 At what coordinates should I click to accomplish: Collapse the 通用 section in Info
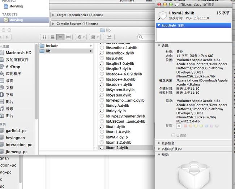pos(159,46)
